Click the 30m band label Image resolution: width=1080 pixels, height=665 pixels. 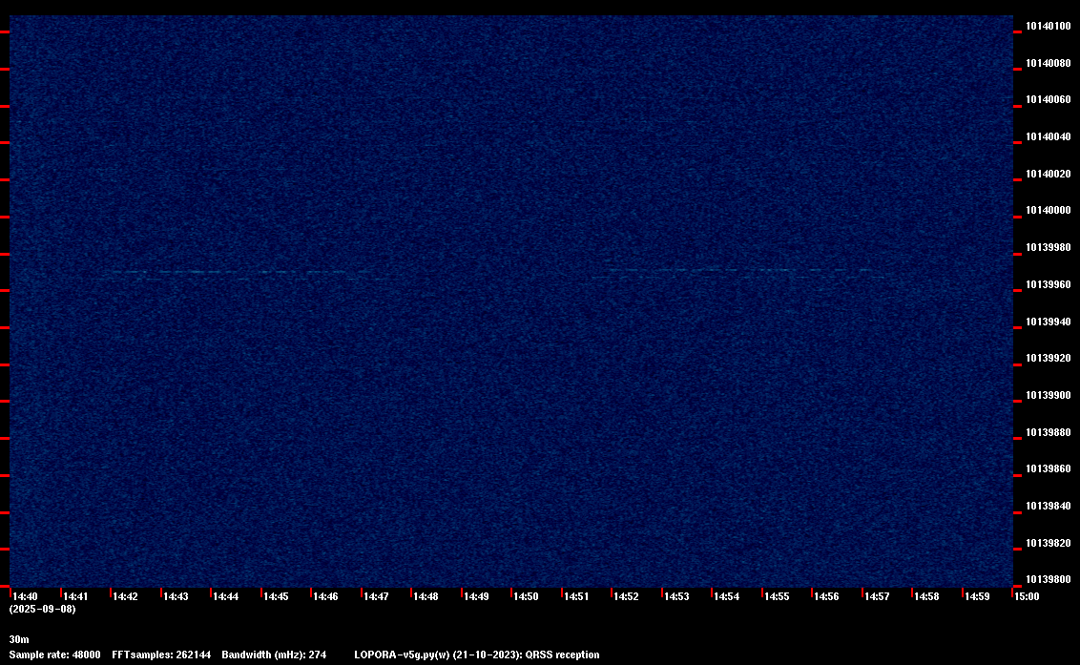19,639
